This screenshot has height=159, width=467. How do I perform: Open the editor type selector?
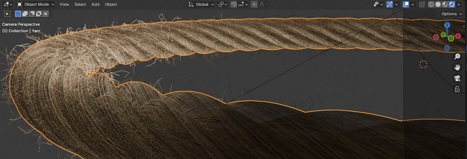tap(7, 4)
